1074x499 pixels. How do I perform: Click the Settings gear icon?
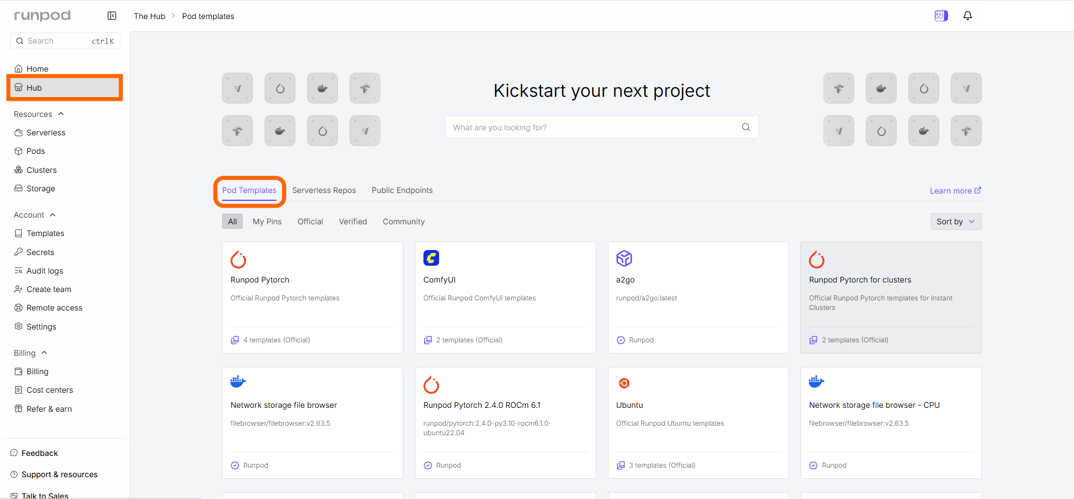click(18, 327)
